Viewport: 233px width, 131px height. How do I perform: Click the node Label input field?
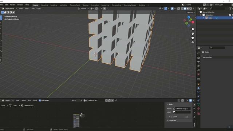182,112
